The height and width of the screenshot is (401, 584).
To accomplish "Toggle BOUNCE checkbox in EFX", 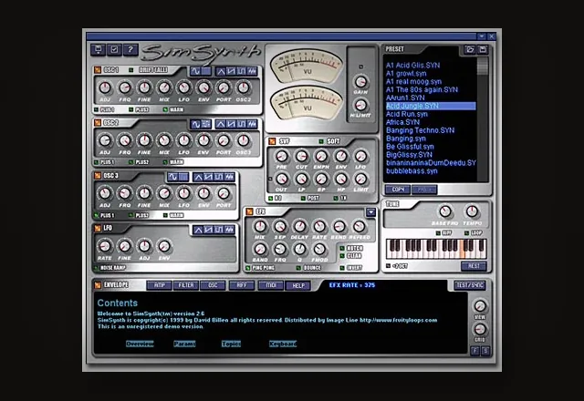I will tap(298, 268).
